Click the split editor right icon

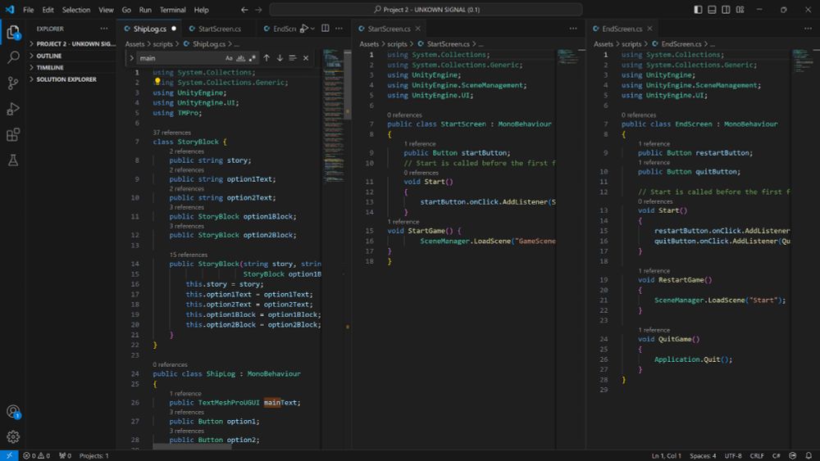tap(326, 29)
